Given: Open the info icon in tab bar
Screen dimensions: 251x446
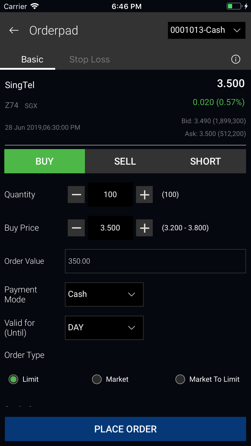Looking at the screenshot, I should (x=236, y=59).
